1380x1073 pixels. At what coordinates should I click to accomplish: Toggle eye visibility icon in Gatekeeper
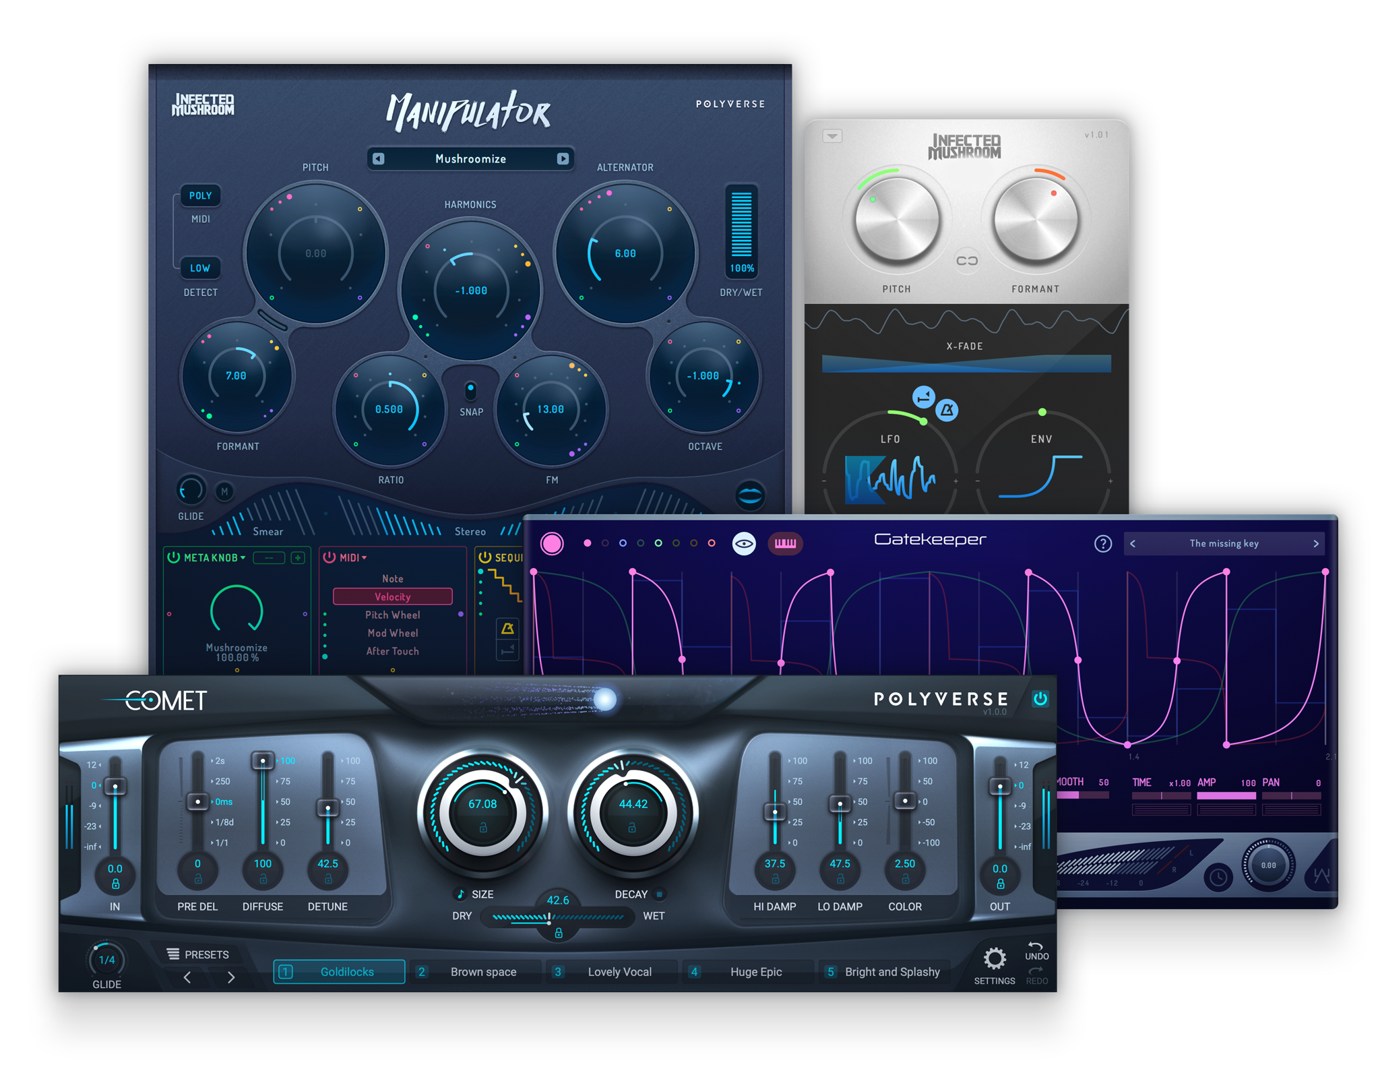coord(744,543)
